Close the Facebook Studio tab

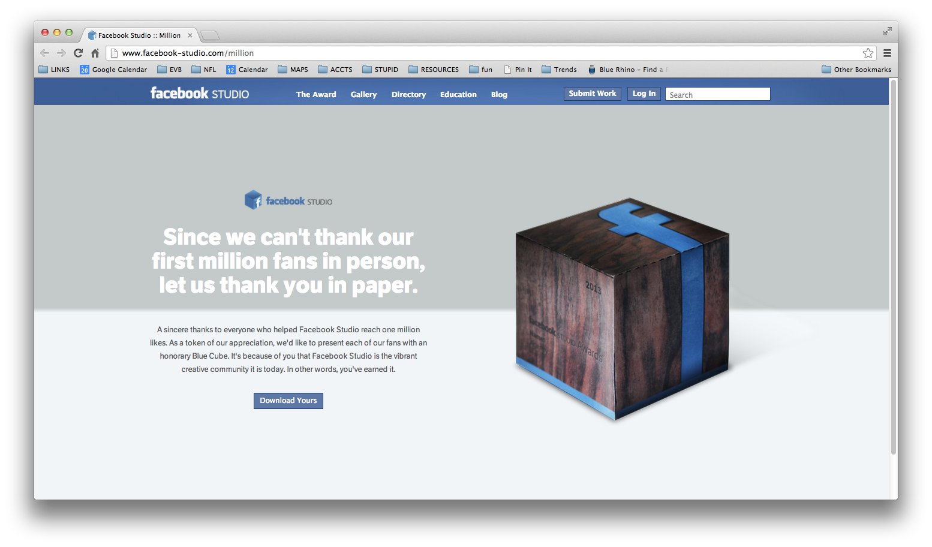190,35
